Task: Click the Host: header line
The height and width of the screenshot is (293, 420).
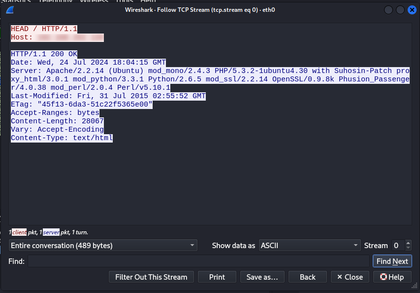Action: [57, 37]
